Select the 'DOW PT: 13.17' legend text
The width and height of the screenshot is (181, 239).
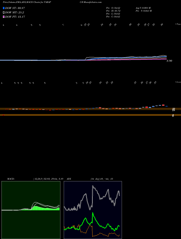(x=15, y=17)
